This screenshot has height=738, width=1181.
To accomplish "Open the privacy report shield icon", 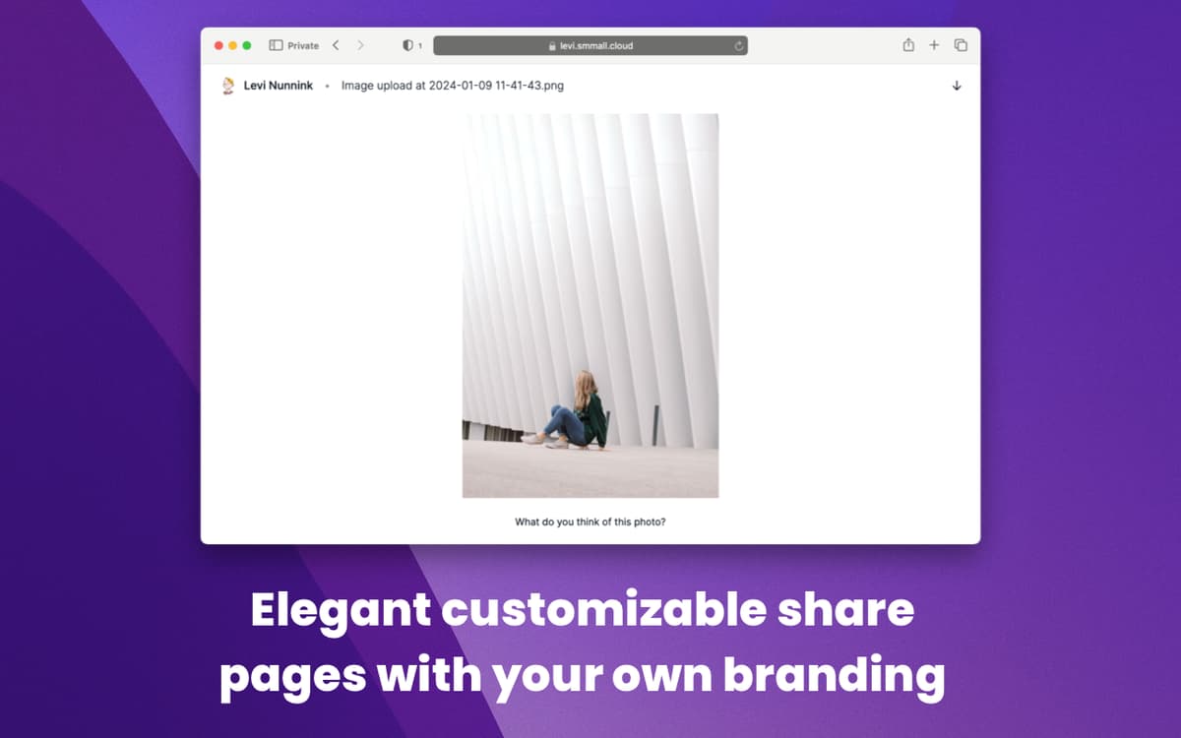I will click(408, 45).
